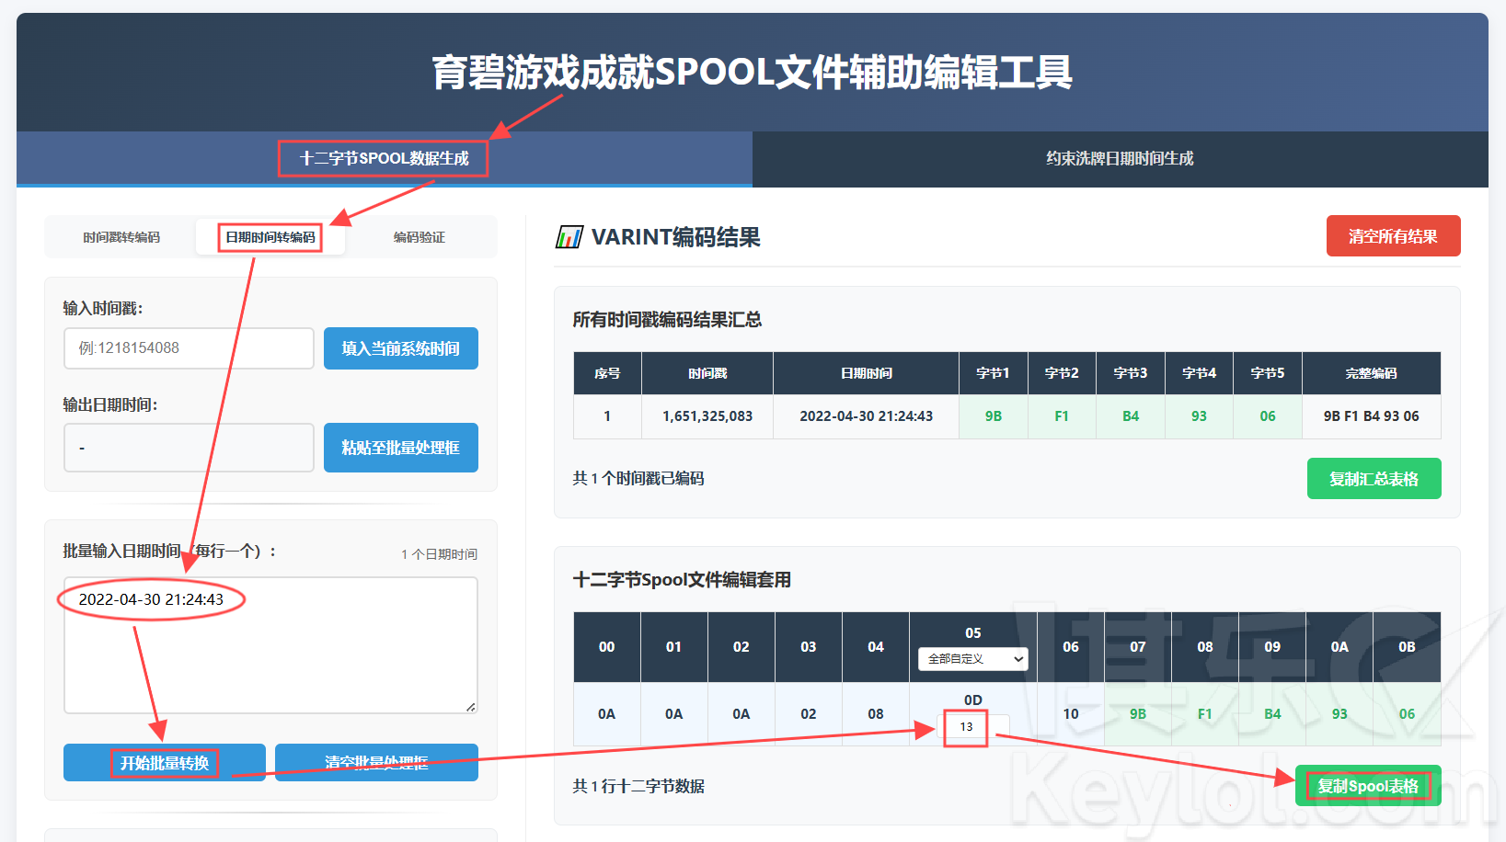Switch to 十二字节SPOOL数据生成 tab
The image size is (1506, 842).
coord(384,158)
